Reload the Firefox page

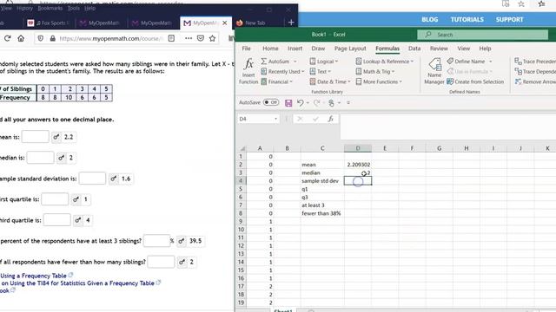pos(8,38)
